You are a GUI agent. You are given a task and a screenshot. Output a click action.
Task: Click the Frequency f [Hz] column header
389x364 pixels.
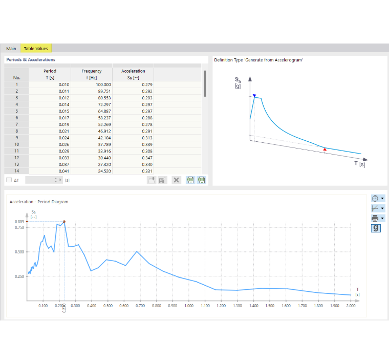tap(92, 74)
